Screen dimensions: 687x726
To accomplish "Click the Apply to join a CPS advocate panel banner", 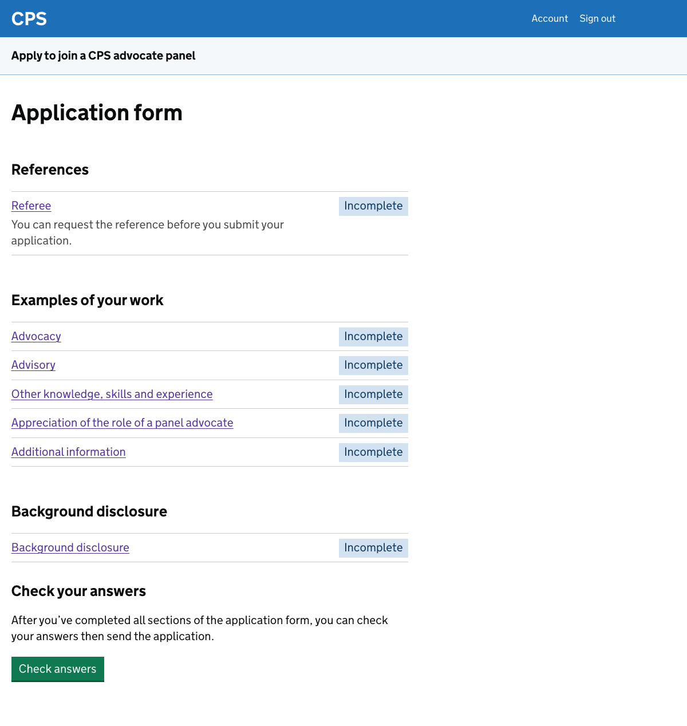I will tap(103, 56).
